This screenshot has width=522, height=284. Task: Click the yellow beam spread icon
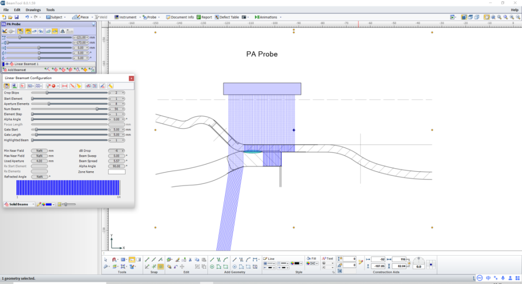tap(79, 86)
